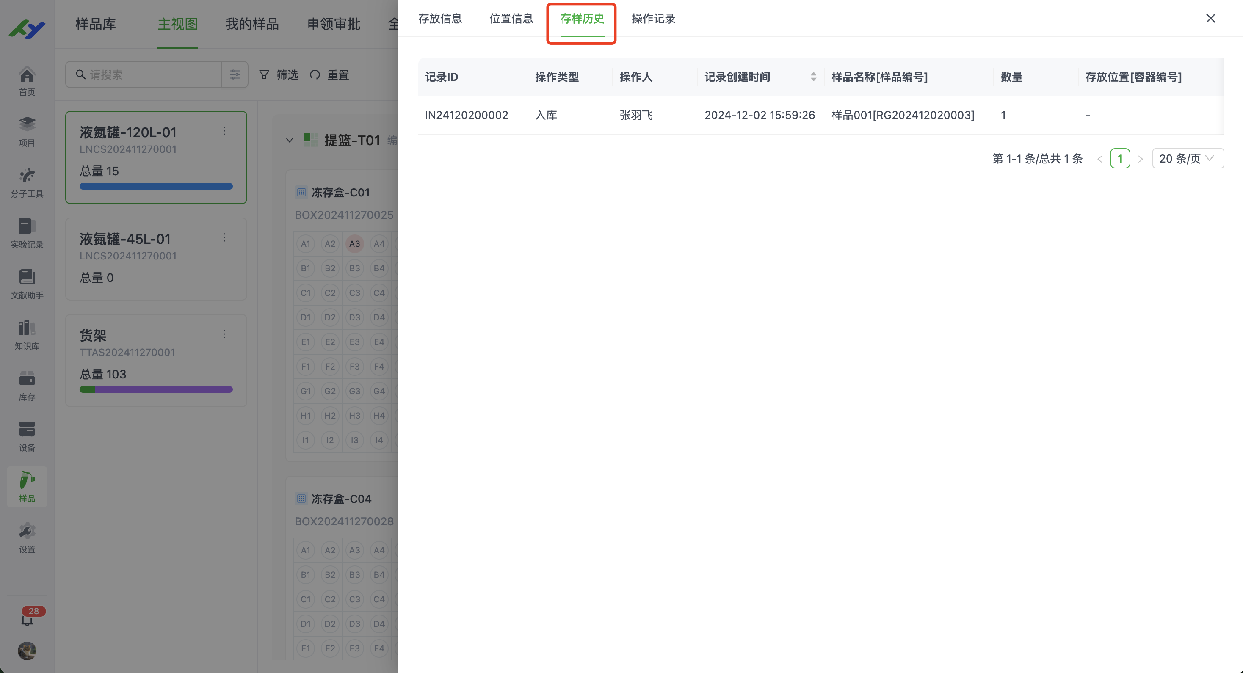The width and height of the screenshot is (1243, 673).
Task: Switch to the 操作记录 tab
Action: coord(653,19)
